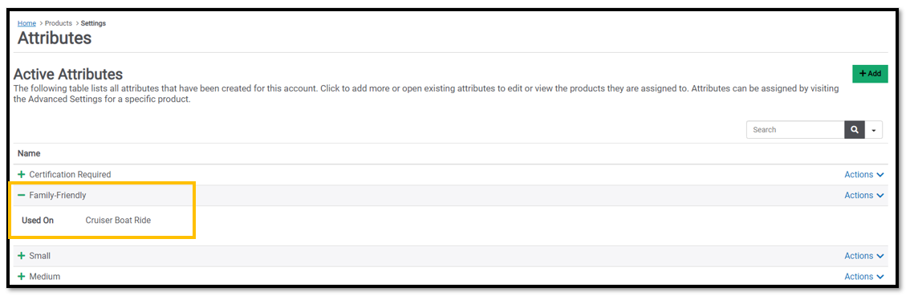Expand the Certification Required attribute plus icon

(x=22, y=174)
